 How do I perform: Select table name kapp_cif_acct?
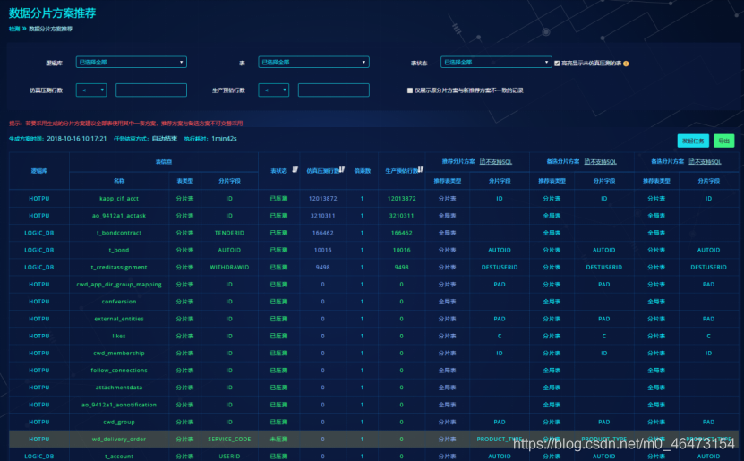click(x=119, y=198)
